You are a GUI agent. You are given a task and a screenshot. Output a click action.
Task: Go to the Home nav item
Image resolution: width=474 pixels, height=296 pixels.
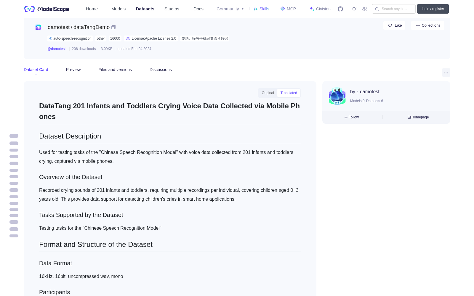pyautogui.click(x=92, y=9)
